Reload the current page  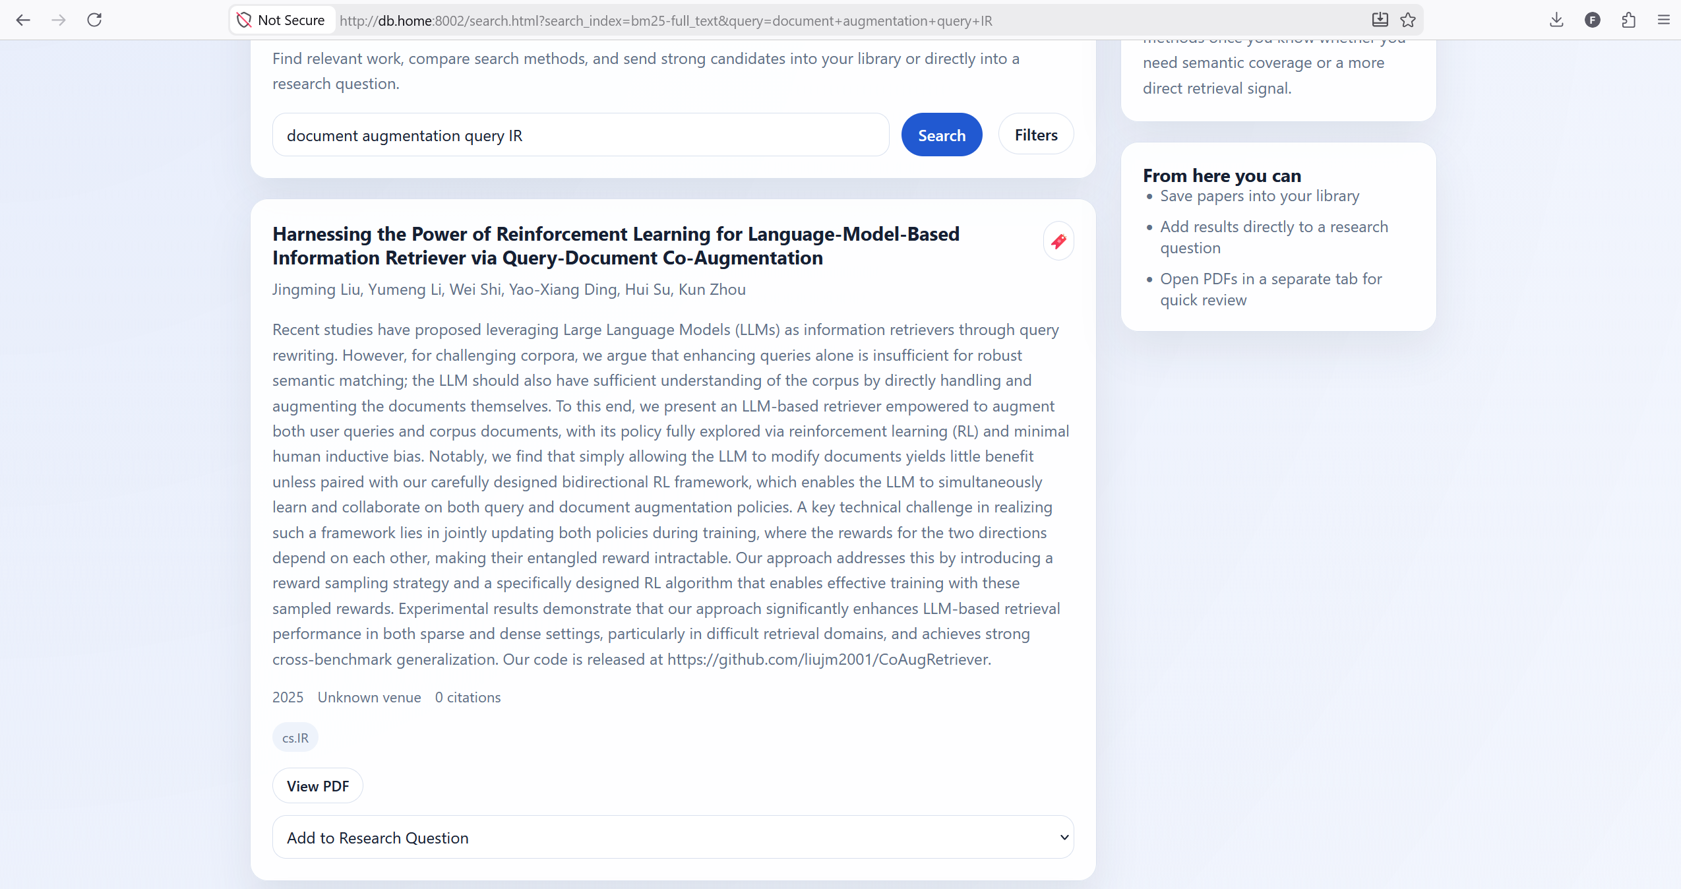94,20
